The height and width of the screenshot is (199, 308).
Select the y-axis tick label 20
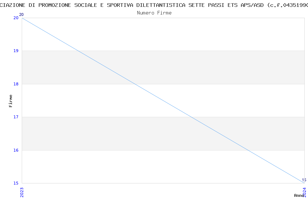(x=16, y=18)
